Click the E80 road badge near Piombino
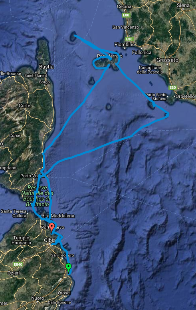 [129, 39]
